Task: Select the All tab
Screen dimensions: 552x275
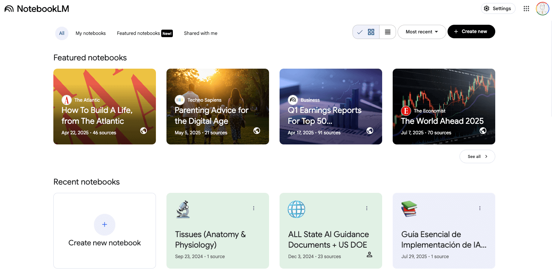Action: pyautogui.click(x=62, y=33)
